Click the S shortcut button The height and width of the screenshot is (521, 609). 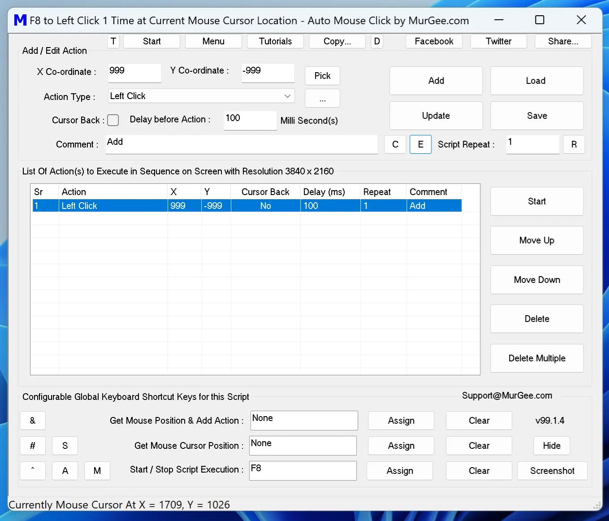[x=65, y=446]
